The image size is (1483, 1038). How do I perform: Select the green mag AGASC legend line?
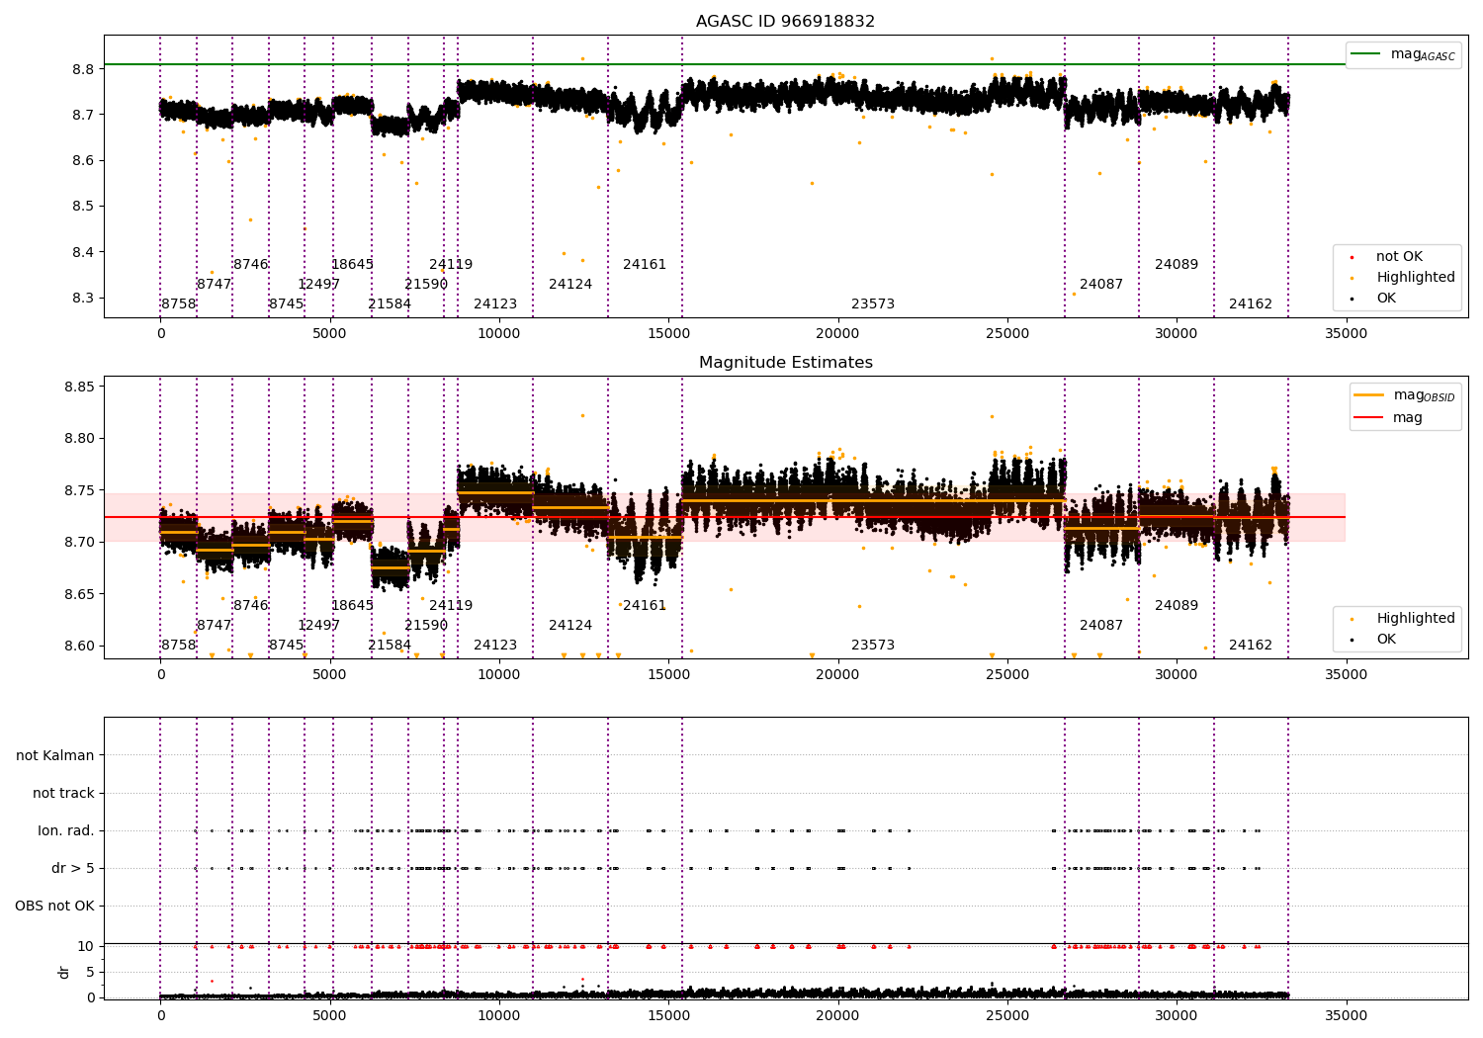1365,54
